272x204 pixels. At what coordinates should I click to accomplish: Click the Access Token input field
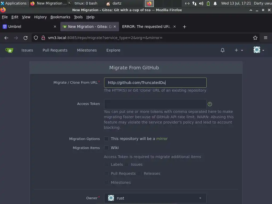click(x=155, y=104)
